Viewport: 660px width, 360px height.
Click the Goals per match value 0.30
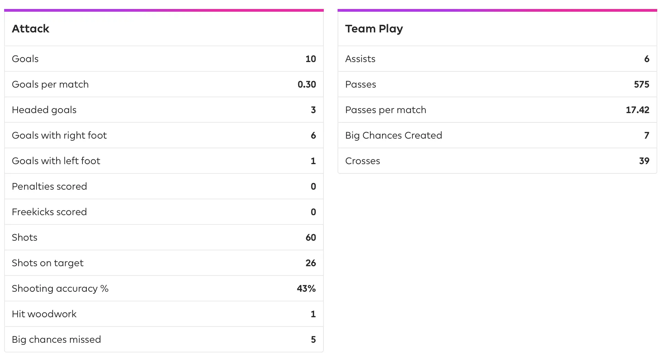(x=307, y=84)
